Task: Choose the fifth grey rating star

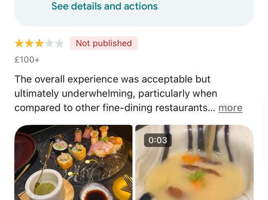Action: tap(59, 43)
